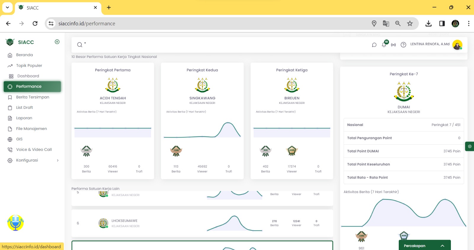
Task: Click the translate page icon
Action: tap(386, 23)
